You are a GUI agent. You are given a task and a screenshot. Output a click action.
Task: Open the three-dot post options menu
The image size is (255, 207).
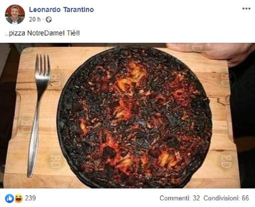pos(246,9)
